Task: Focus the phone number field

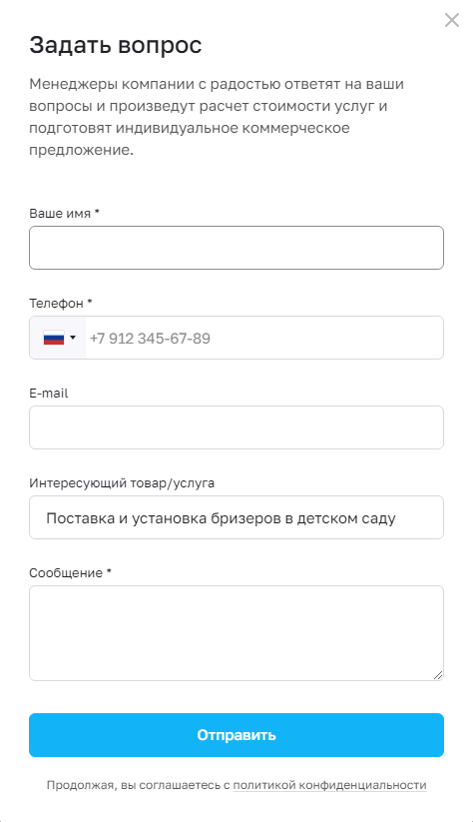Action: coord(264,338)
